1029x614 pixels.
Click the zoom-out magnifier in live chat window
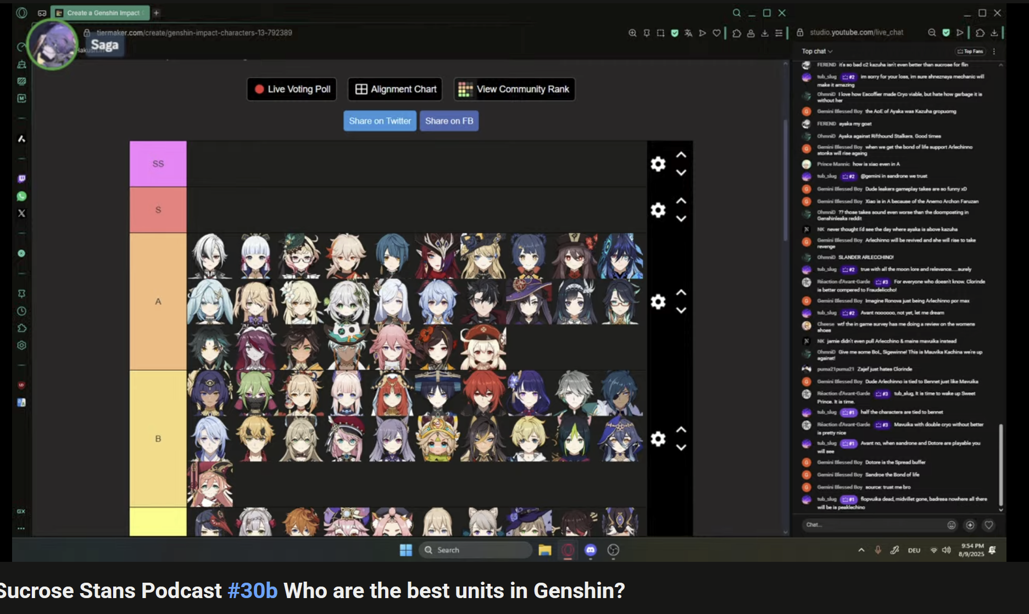click(932, 32)
